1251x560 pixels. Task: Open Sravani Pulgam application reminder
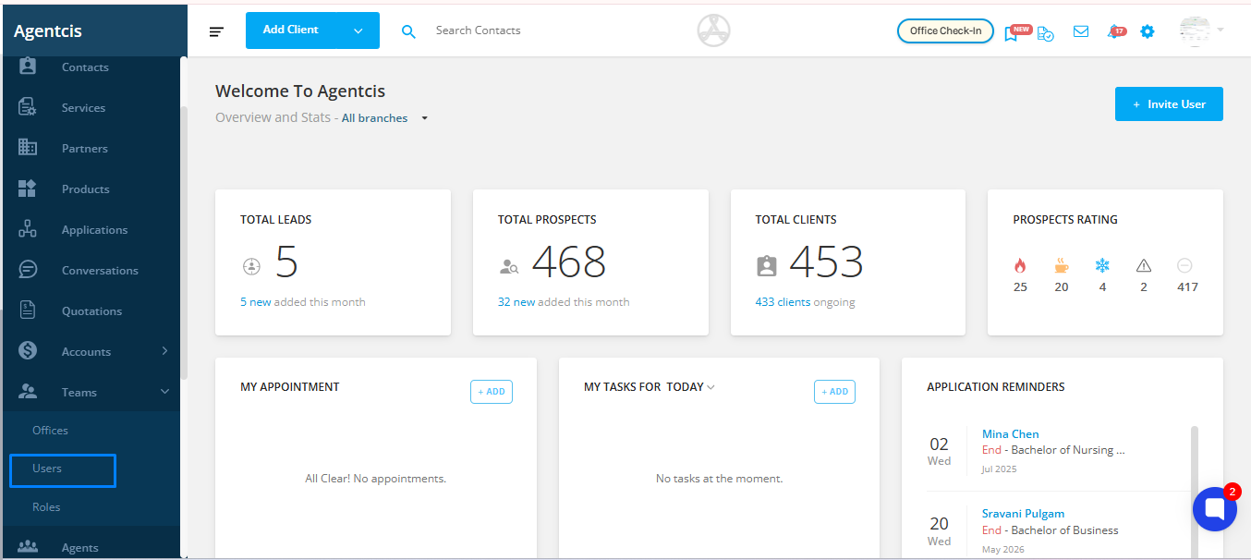[x=1023, y=514]
